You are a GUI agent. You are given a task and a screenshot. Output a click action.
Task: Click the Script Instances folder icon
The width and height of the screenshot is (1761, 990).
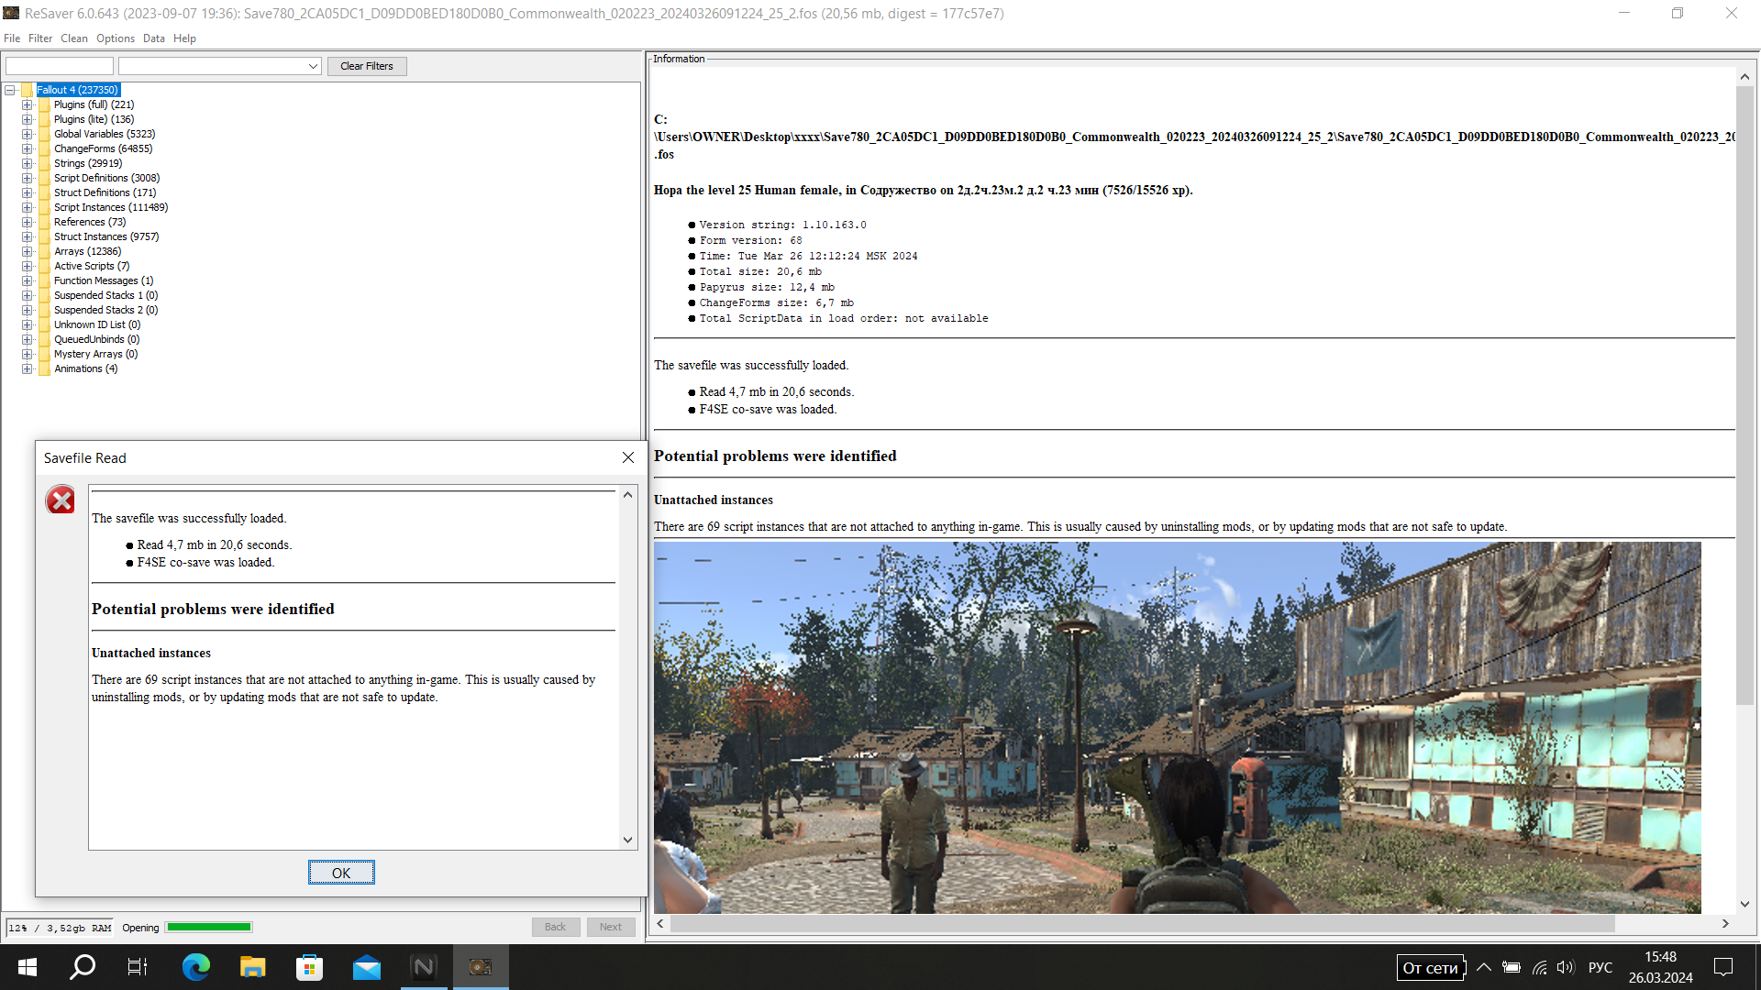pyautogui.click(x=44, y=207)
